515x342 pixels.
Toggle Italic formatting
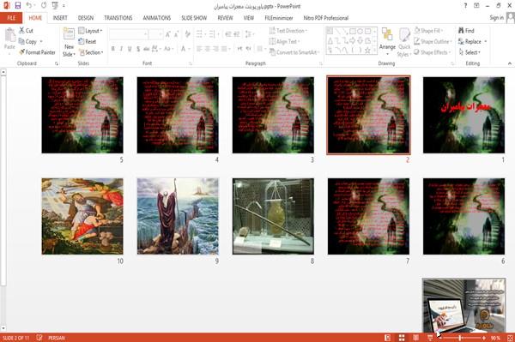121,49
